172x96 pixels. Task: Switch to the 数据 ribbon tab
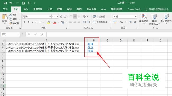coord(60,9)
